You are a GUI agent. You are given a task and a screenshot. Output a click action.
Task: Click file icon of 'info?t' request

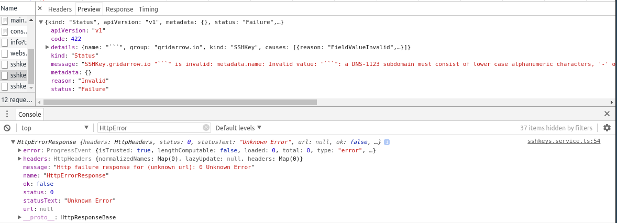(x=5, y=42)
